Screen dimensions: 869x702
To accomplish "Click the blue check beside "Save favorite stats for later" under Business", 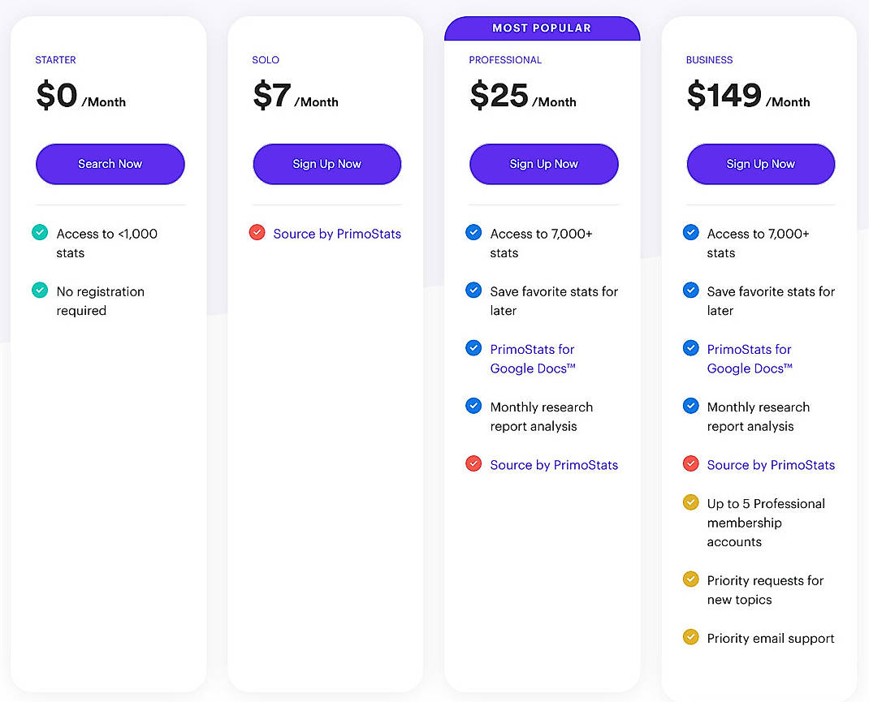I will coord(690,290).
